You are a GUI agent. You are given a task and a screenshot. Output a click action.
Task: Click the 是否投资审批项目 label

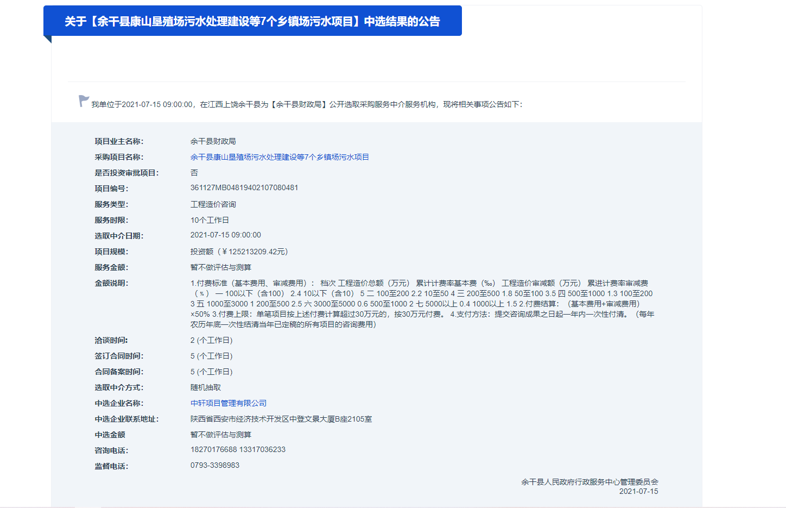click(126, 173)
